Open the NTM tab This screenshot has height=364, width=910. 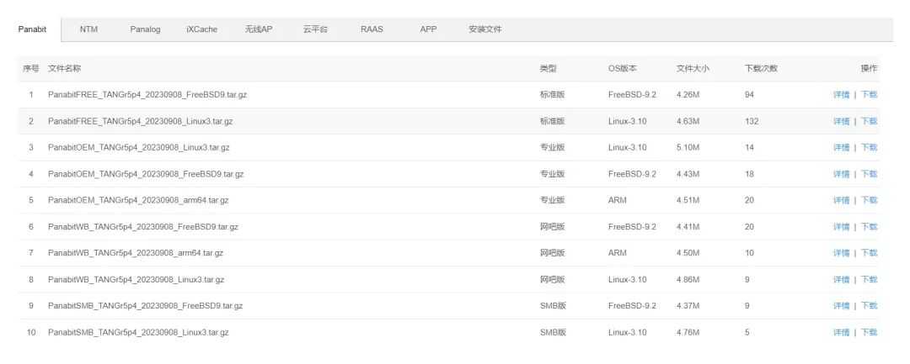tap(88, 29)
